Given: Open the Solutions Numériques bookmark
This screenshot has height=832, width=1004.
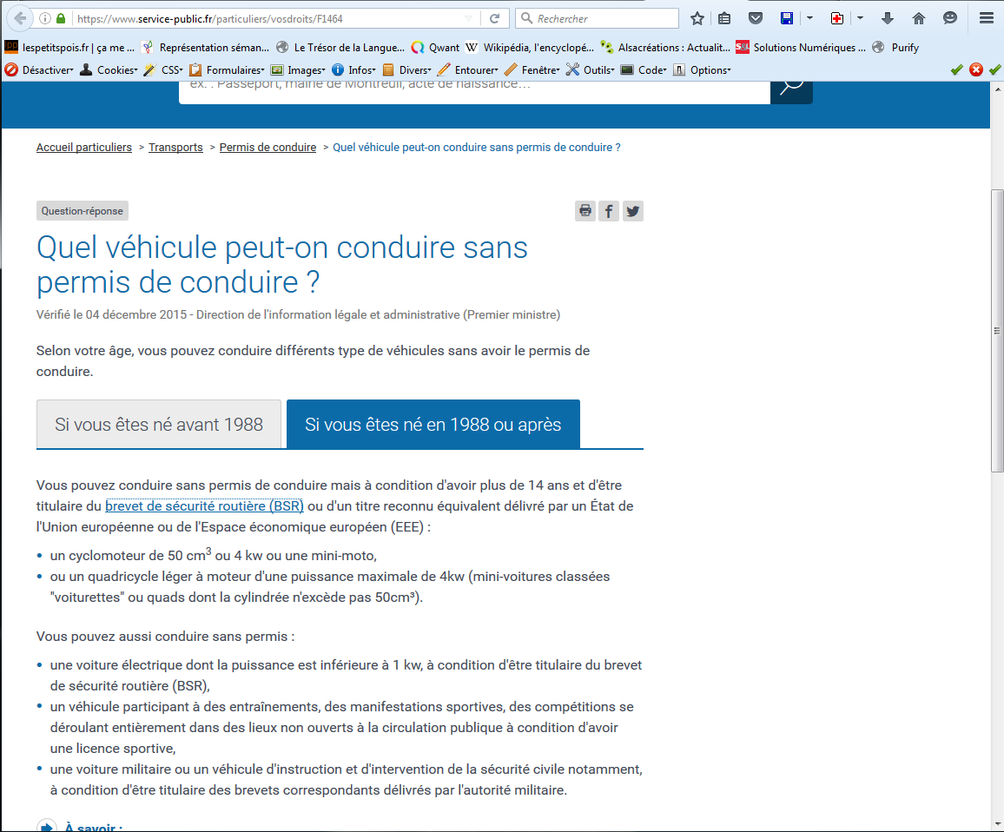Looking at the screenshot, I should [801, 47].
